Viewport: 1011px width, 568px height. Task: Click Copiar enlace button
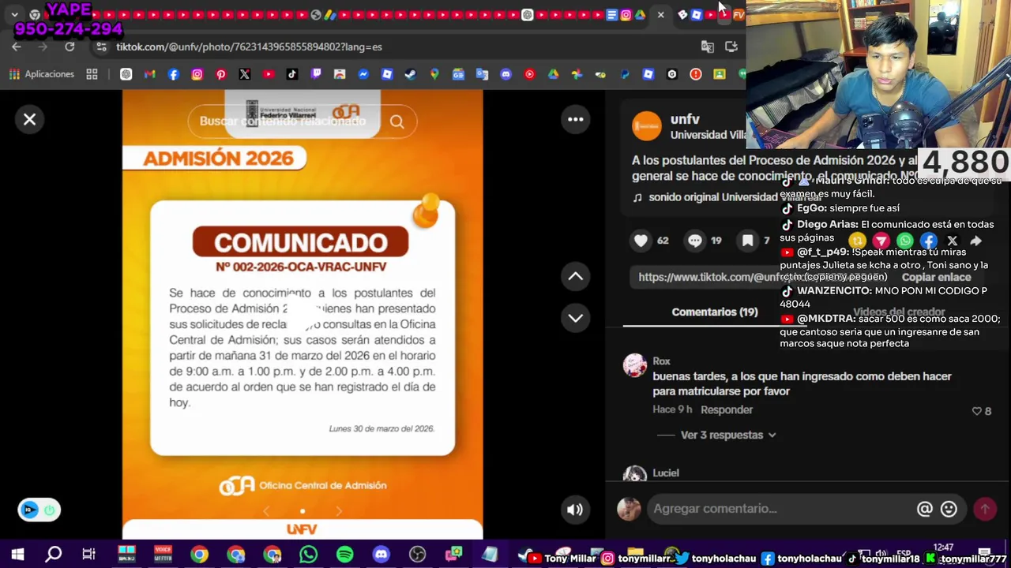936,277
